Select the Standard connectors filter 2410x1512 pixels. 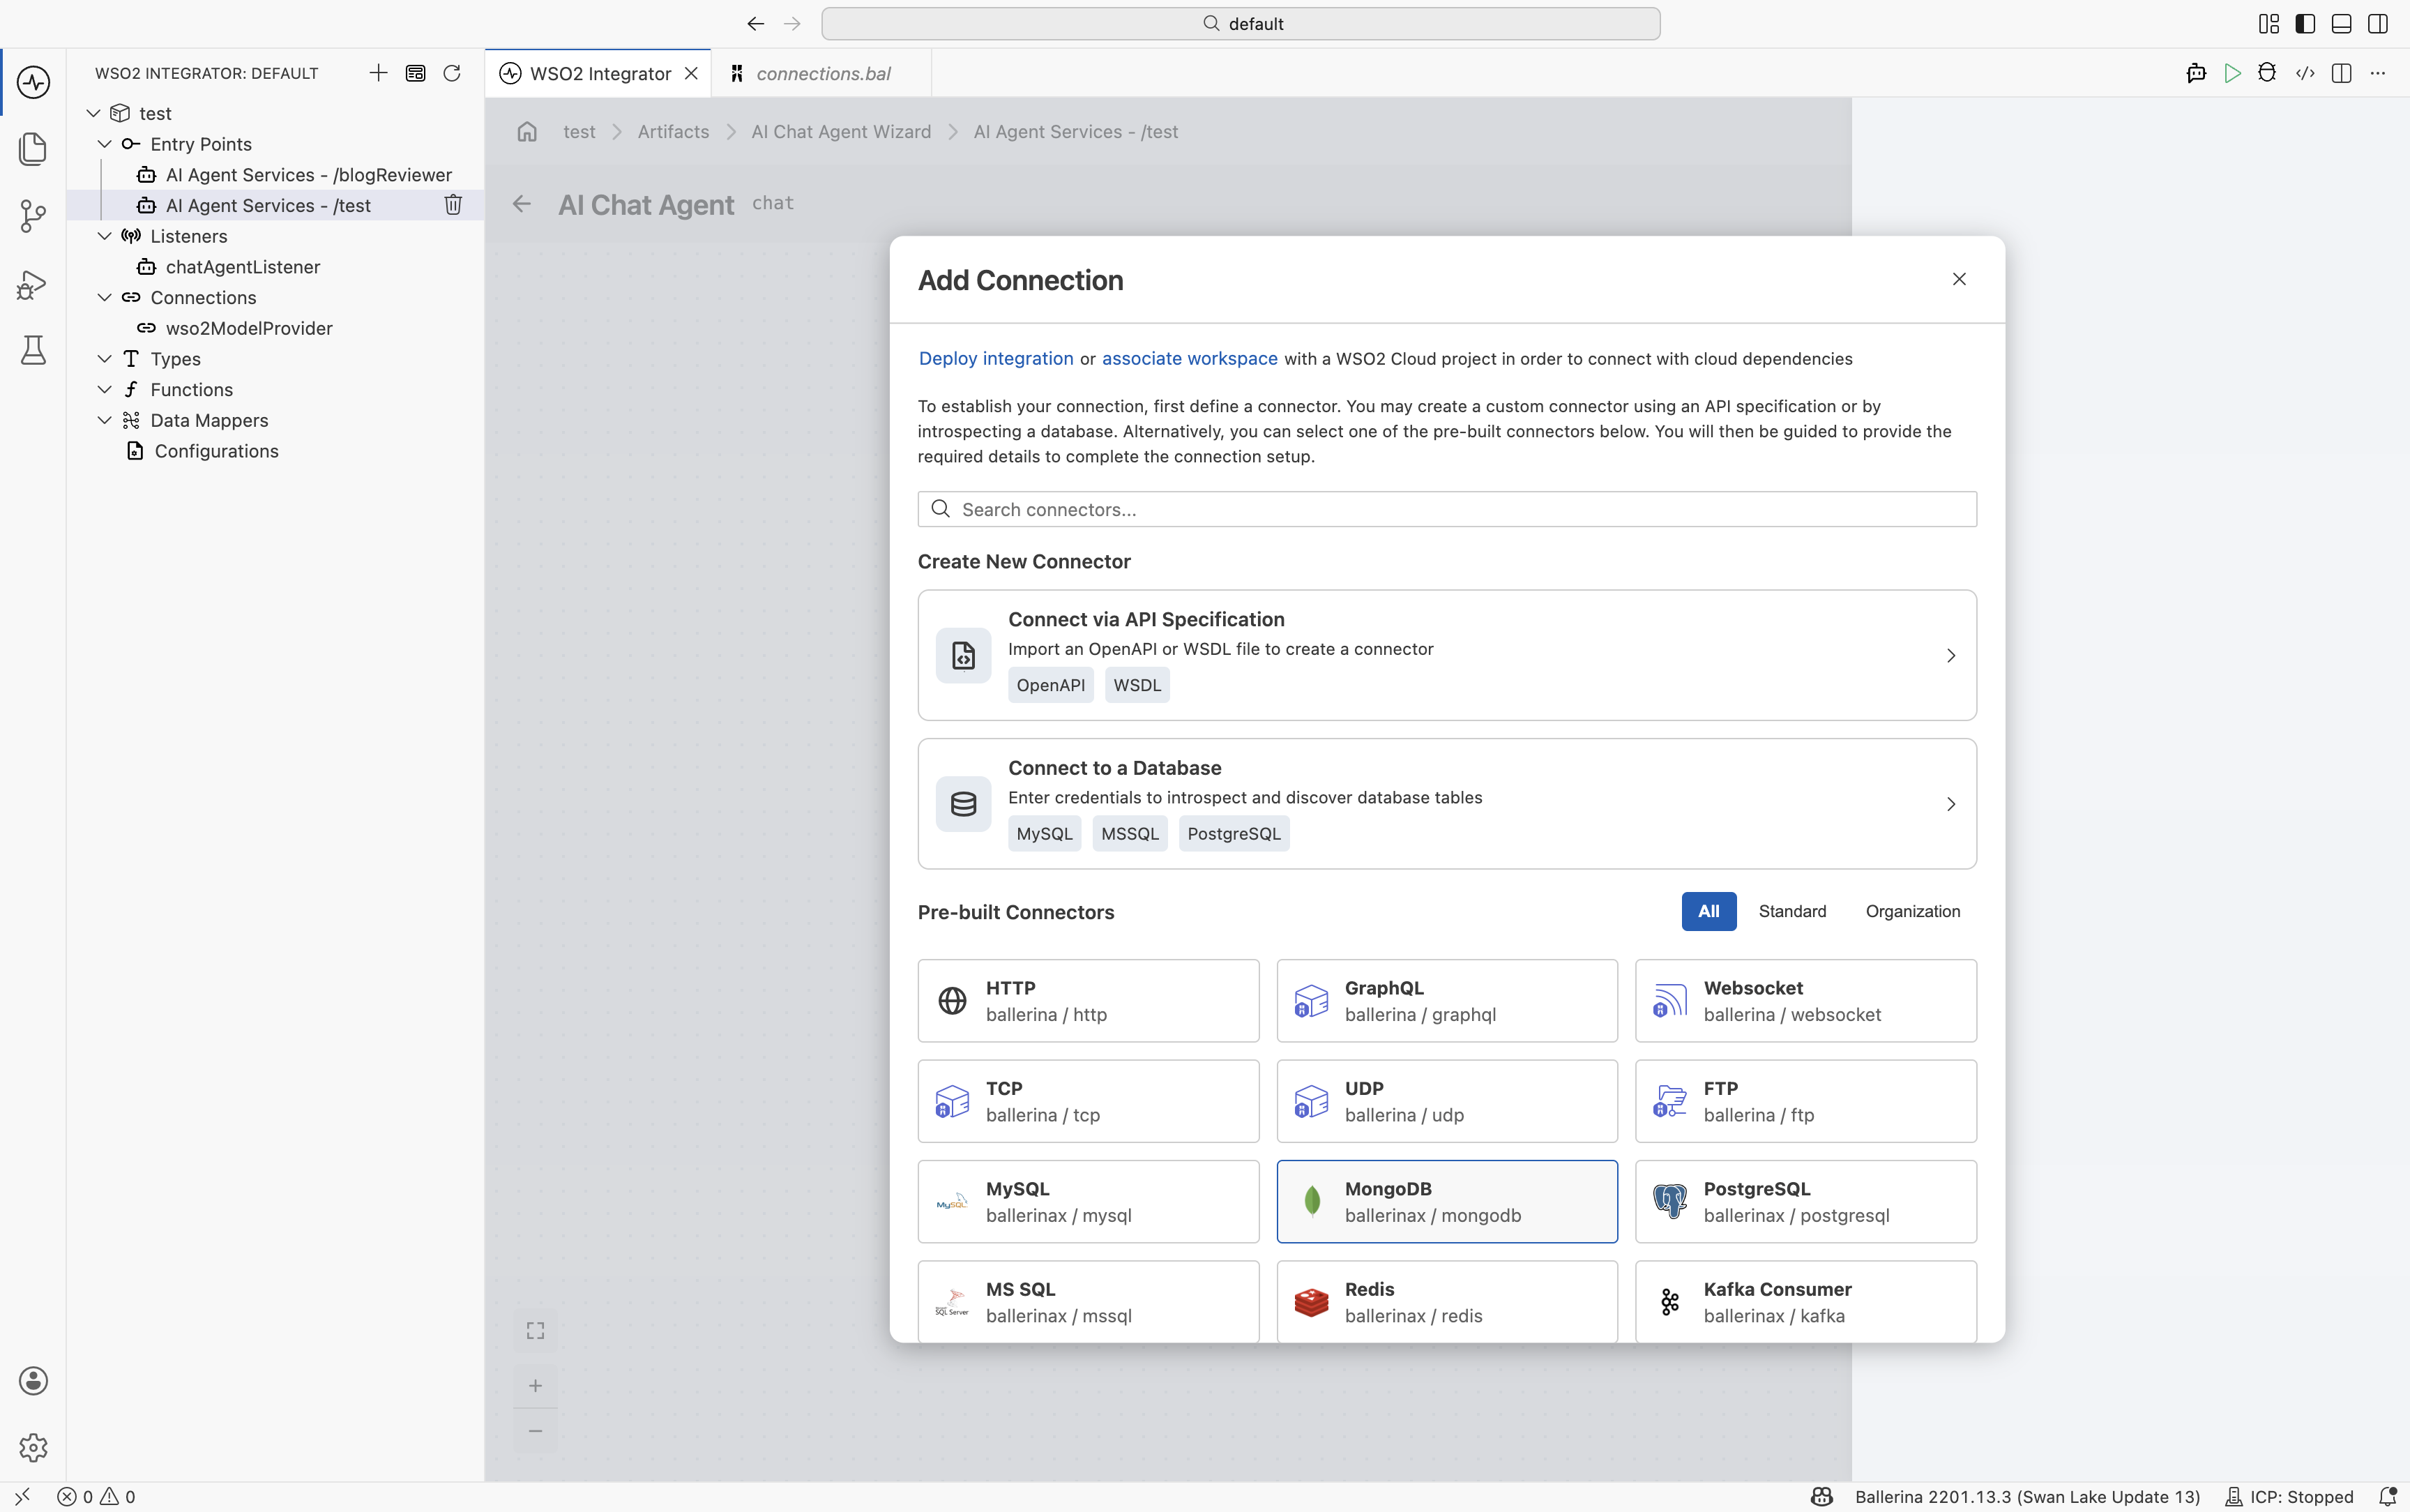[1792, 911]
